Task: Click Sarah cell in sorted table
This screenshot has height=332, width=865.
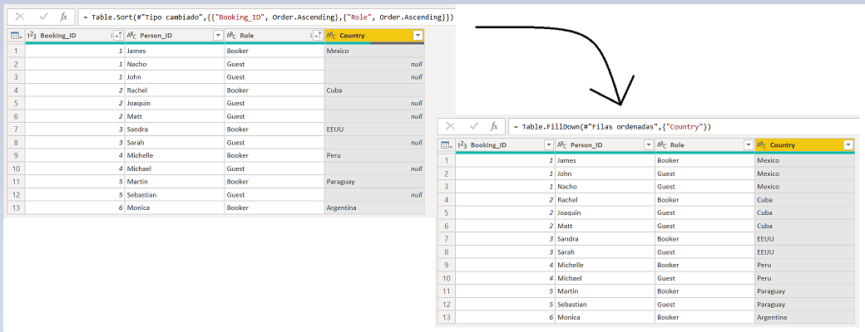Action: tap(175, 142)
